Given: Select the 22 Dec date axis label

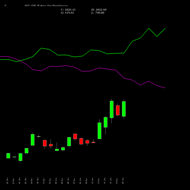Looking at the screenshot, I should coord(7,181).
